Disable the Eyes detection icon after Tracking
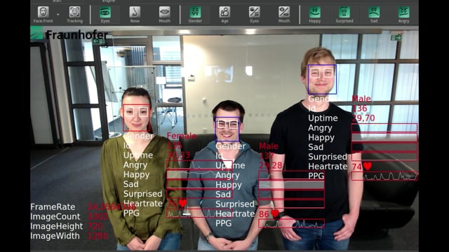The image size is (449, 252). pyautogui.click(x=105, y=13)
